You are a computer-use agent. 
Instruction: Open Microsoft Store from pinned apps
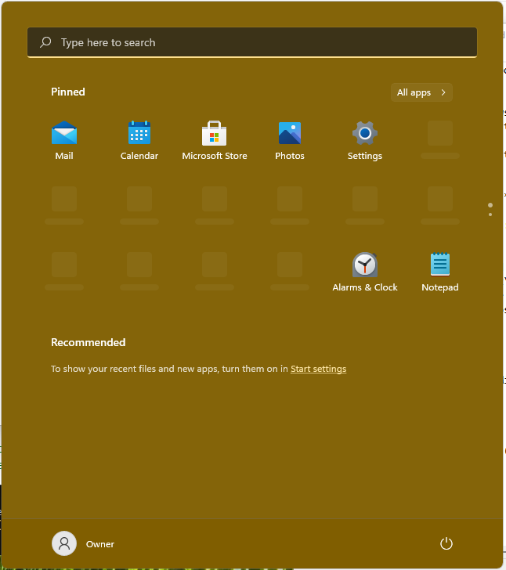pyautogui.click(x=215, y=141)
